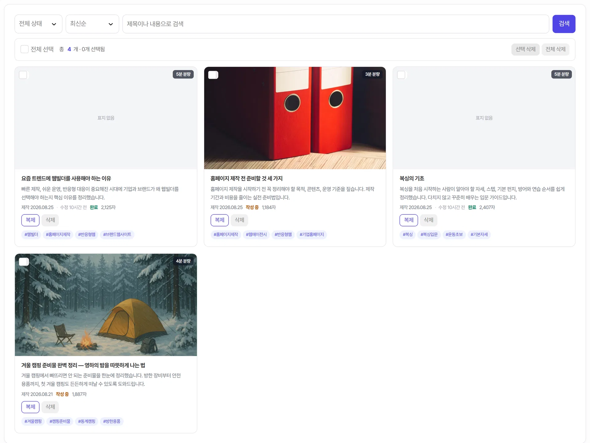Select the 웹빌더 article card checkbox
Screen dimensions: 590x443
point(23,75)
